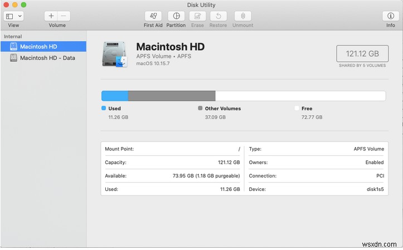403x250 pixels.
Task: Run First Aid stethoscope tool
Action: pyautogui.click(x=153, y=16)
